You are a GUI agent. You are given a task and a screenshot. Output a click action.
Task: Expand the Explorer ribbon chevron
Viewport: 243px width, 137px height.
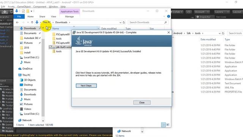[x=164, y=16]
